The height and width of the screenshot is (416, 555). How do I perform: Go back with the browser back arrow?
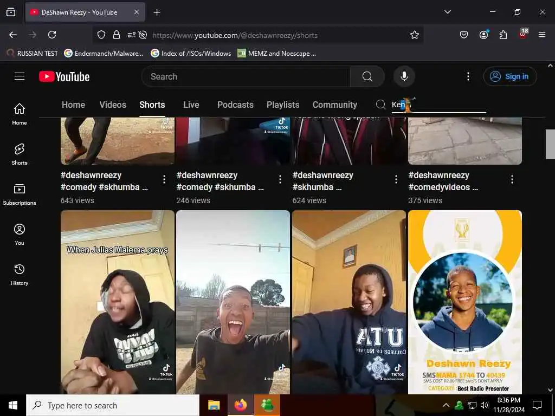pos(13,35)
